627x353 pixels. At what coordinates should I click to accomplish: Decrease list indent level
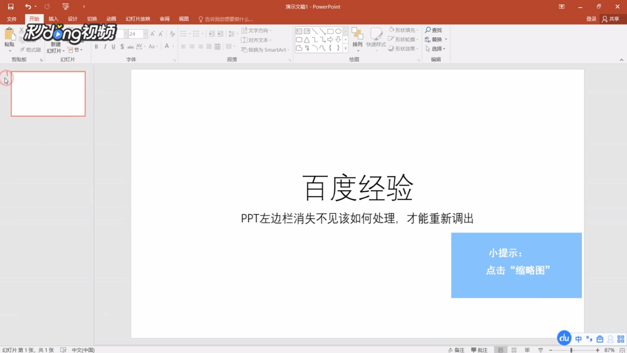212,34
